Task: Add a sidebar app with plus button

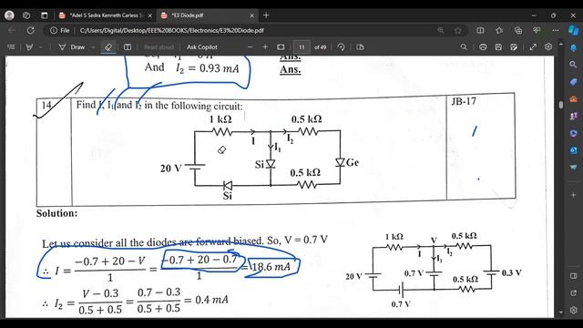Action: [573, 194]
